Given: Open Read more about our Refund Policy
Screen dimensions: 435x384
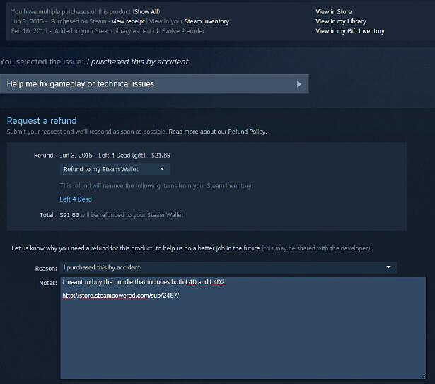Looking at the screenshot, I should (218, 132).
